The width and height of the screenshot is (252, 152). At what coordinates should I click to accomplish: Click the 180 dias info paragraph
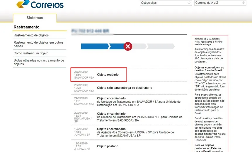pos(209,55)
